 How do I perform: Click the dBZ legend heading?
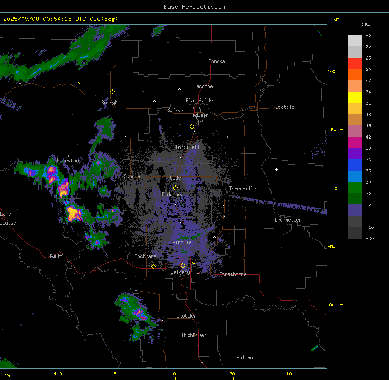point(366,24)
